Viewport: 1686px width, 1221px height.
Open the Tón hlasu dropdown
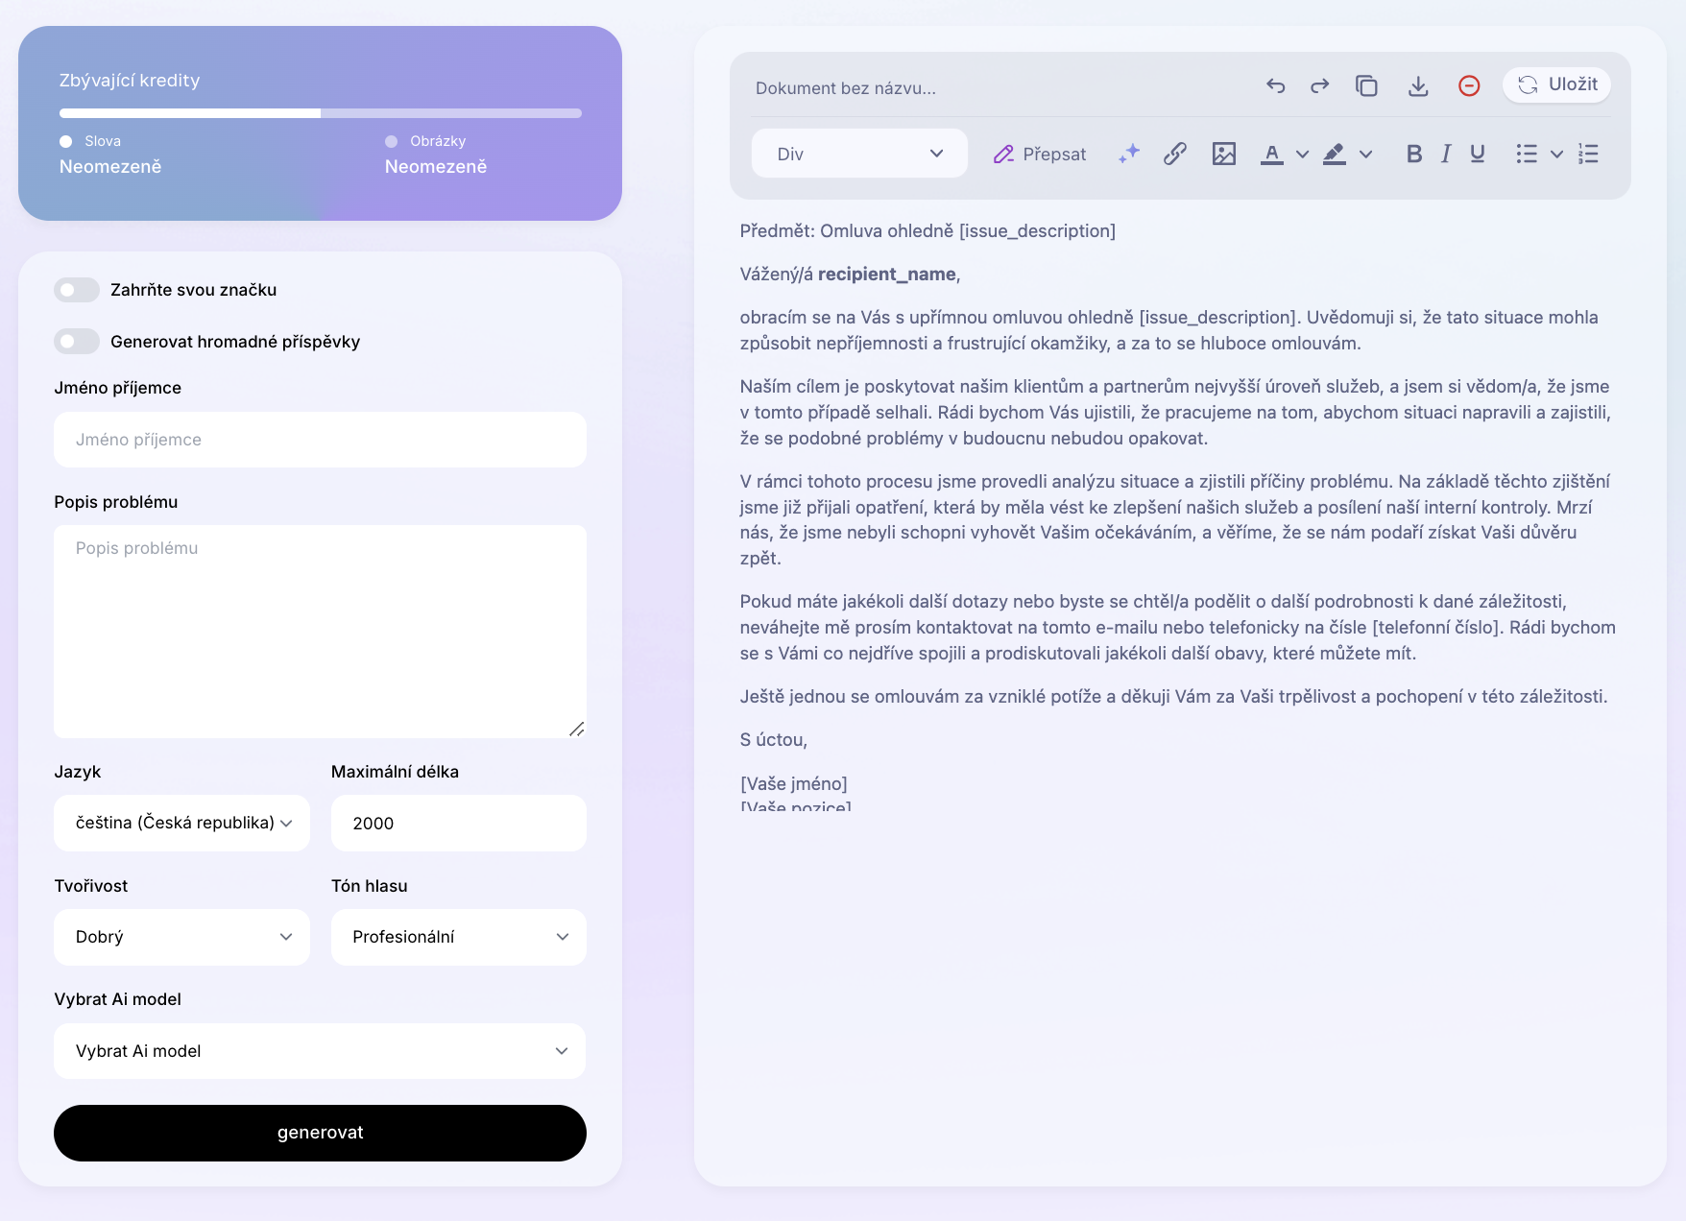tap(459, 937)
